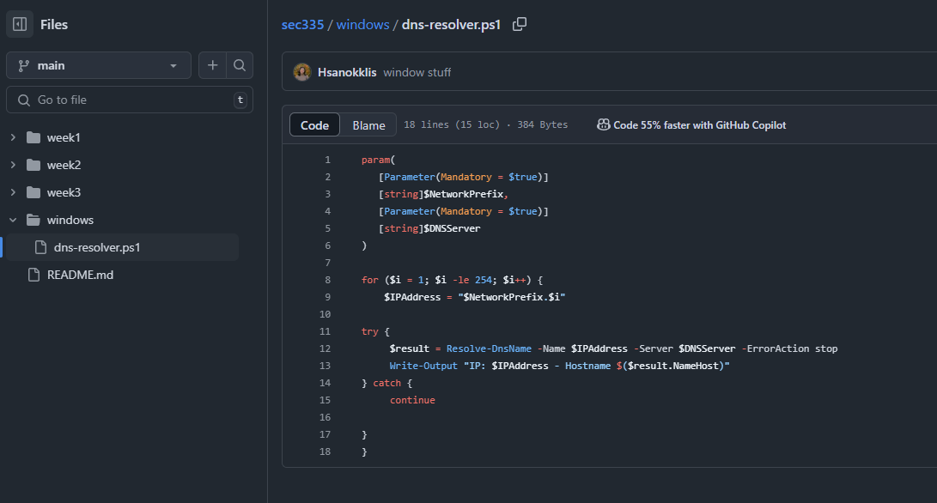
Task: Click the README.md file icon
Action: [x=34, y=275]
